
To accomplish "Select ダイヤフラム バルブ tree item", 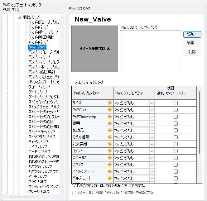I will (x=42, y=137).
